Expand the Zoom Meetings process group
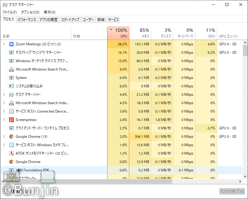The image size is (248, 199). (x=4, y=44)
